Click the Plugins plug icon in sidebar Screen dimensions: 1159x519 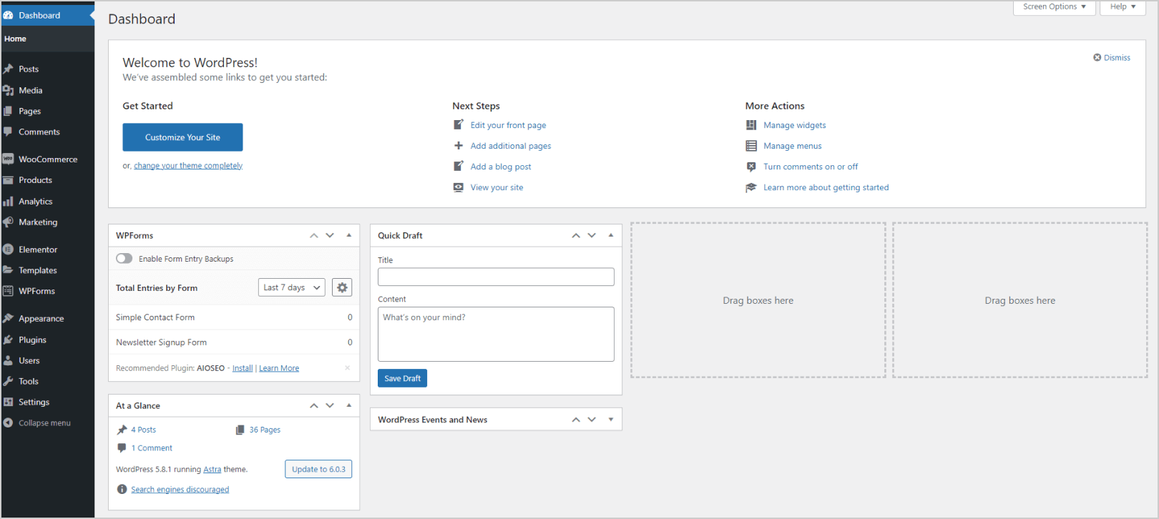(8, 340)
